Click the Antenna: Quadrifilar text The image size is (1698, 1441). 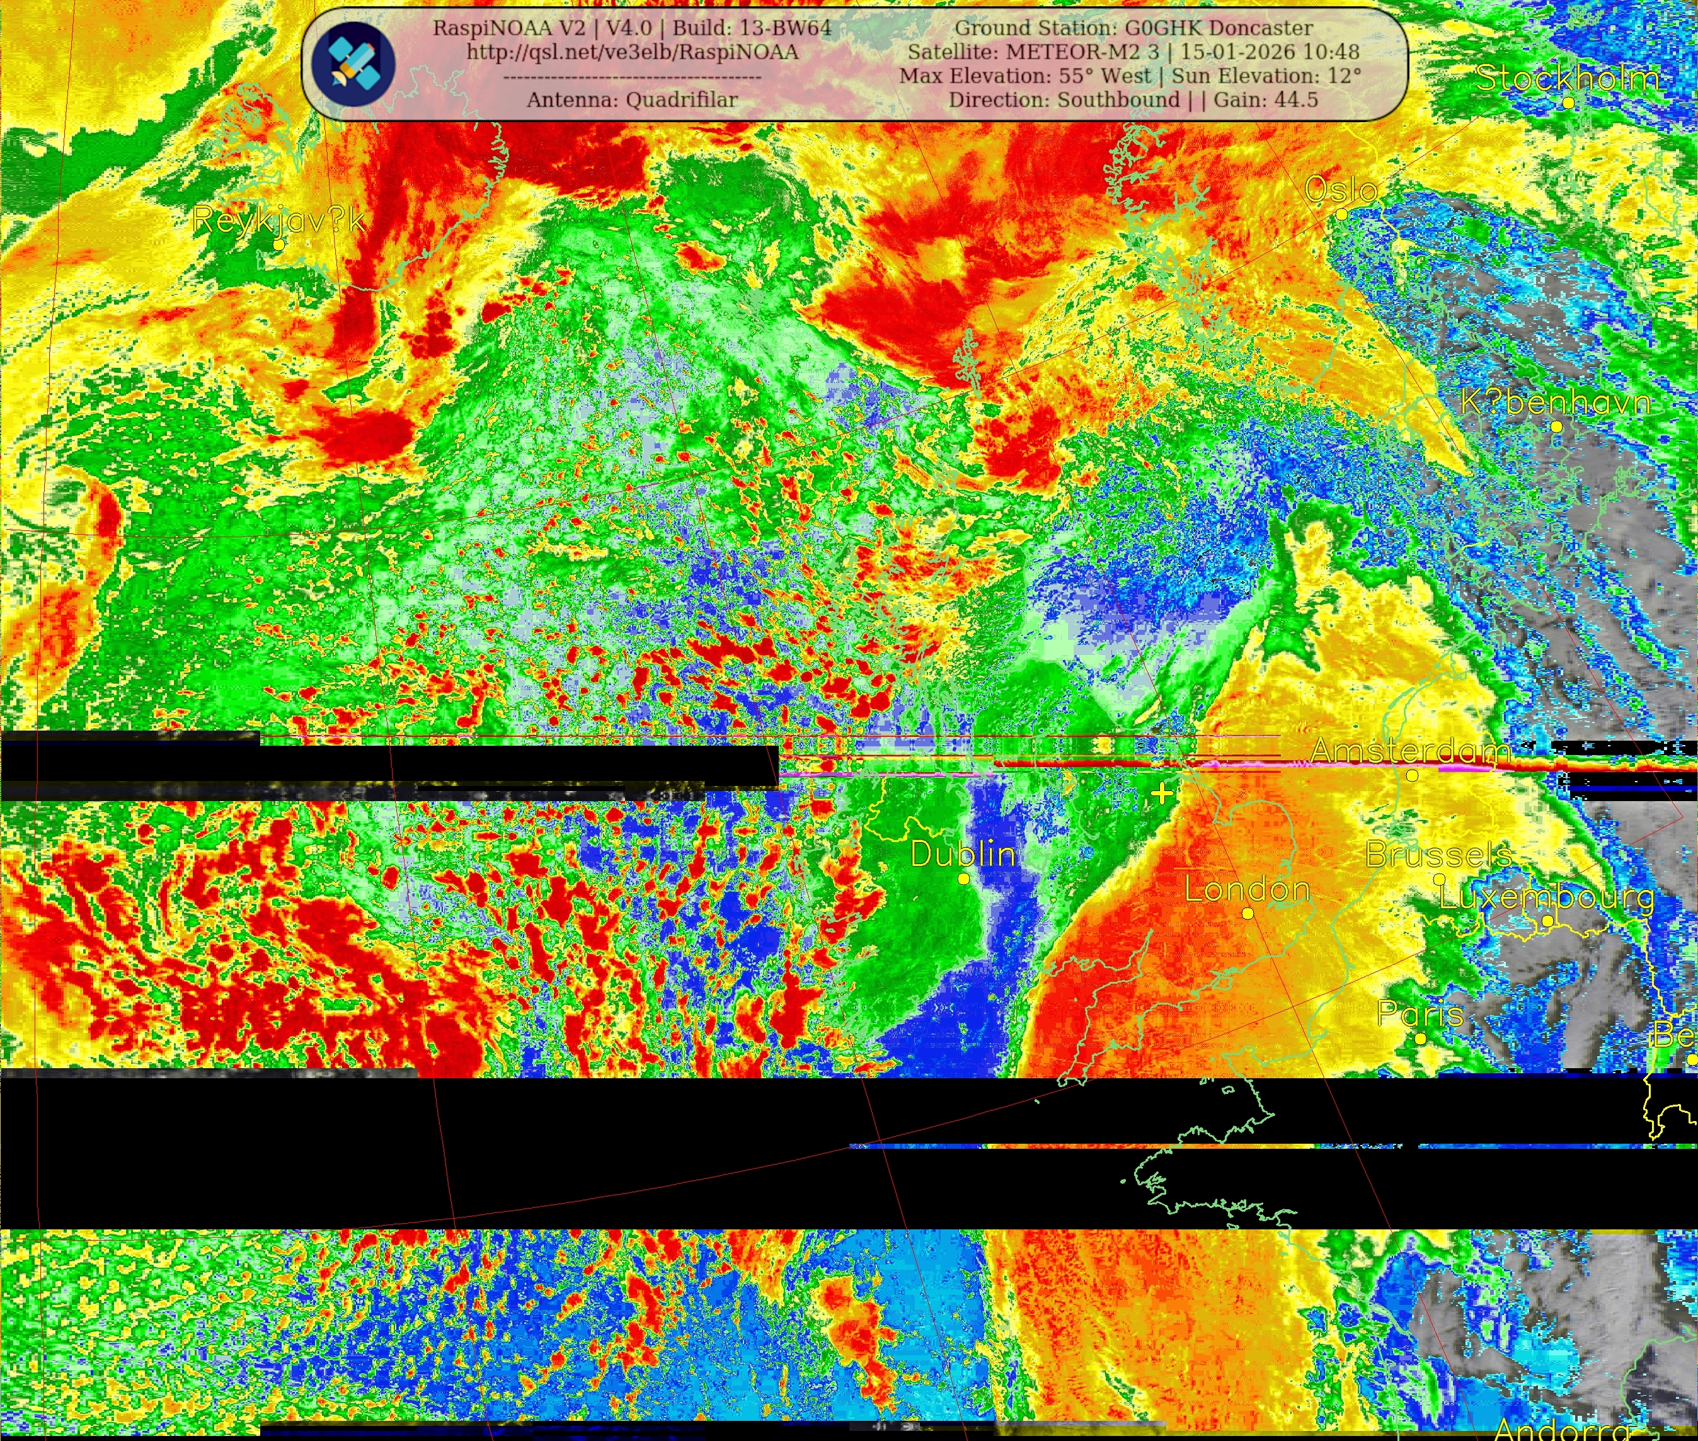click(632, 100)
